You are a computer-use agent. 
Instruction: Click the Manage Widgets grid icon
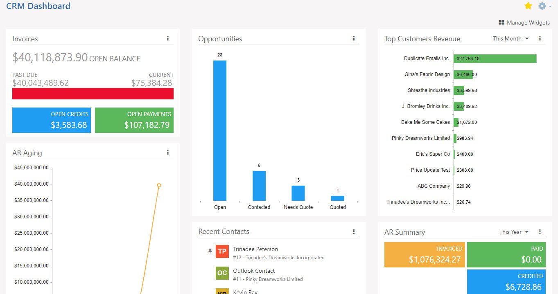click(x=502, y=22)
